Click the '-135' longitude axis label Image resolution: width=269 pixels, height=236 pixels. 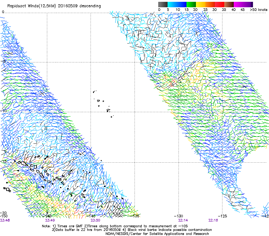click(x=135, y=216)
